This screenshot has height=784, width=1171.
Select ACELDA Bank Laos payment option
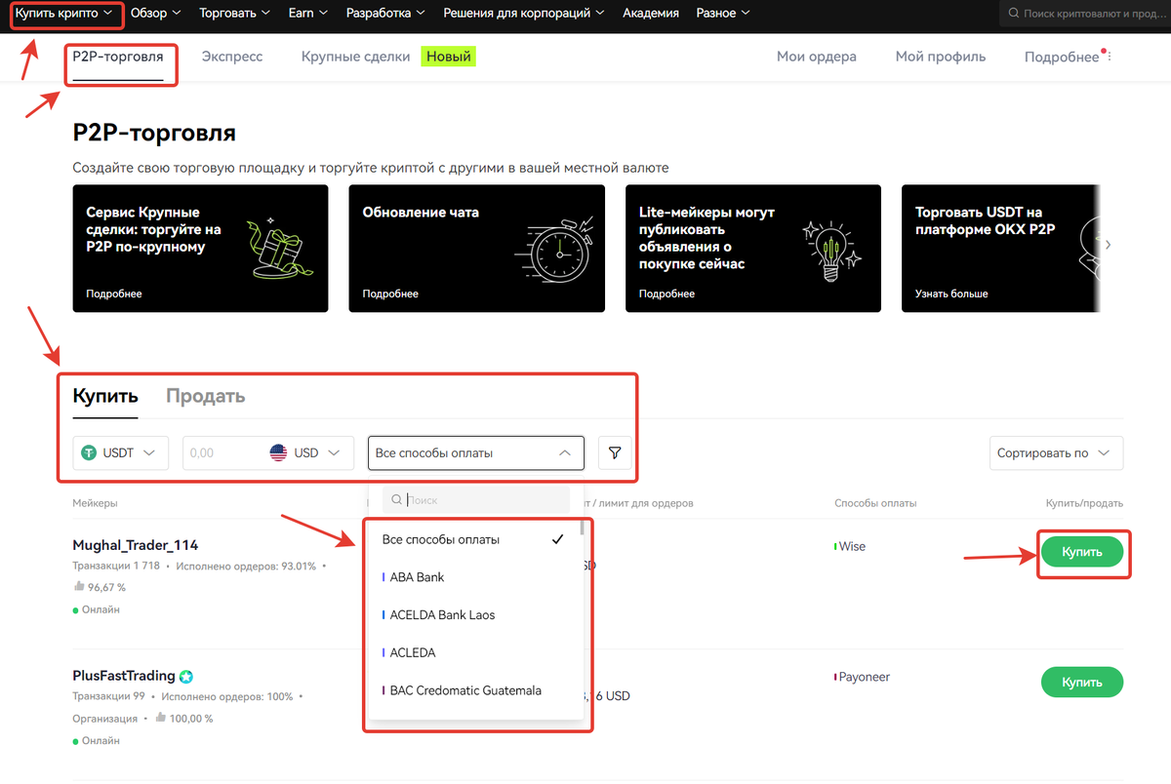click(473, 615)
